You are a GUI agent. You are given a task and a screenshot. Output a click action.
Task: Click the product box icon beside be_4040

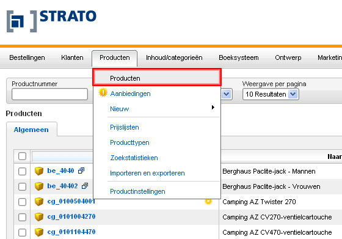(39, 171)
